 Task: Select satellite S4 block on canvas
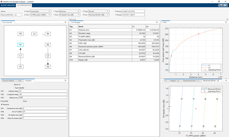coord(48,34)
